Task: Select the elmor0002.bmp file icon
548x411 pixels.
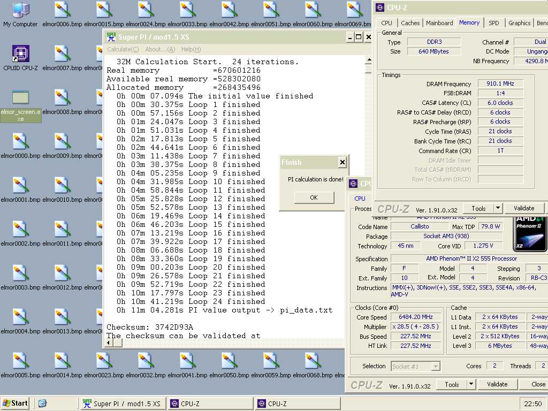Action: pyautogui.click(x=20, y=234)
